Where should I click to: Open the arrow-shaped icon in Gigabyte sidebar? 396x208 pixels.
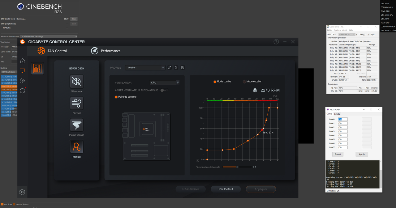click(22, 81)
